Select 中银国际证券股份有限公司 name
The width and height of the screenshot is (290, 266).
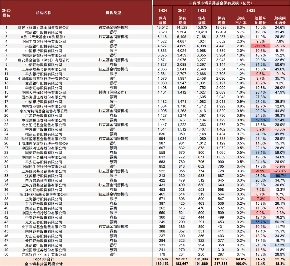pyautogui.click(x=44, y=250)
